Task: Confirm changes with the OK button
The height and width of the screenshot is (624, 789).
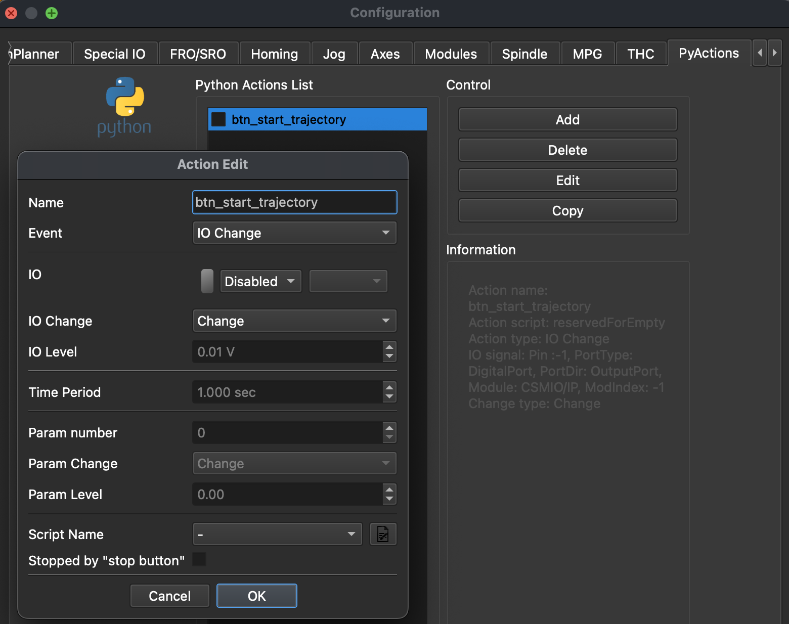Action: pos(256,596)
